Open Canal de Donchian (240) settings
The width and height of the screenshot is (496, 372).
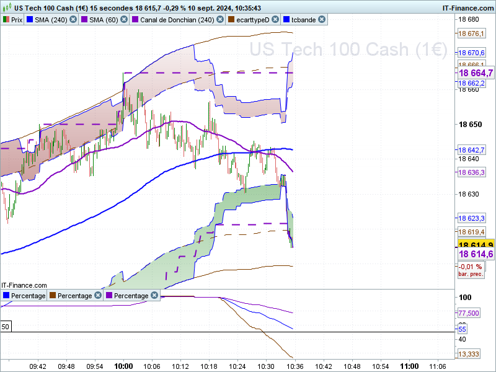point(177,20)
